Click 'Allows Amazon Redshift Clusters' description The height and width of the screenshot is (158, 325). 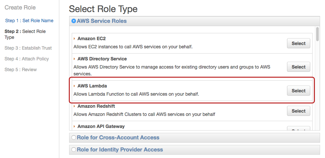coord(144,114)
